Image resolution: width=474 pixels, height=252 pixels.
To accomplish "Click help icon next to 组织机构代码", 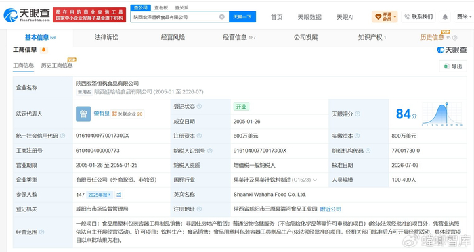I will [368, 151].
